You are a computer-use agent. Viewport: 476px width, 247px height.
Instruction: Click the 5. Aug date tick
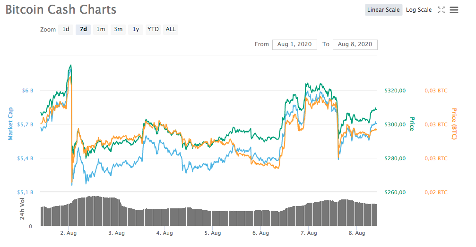(x=213, y=233)
